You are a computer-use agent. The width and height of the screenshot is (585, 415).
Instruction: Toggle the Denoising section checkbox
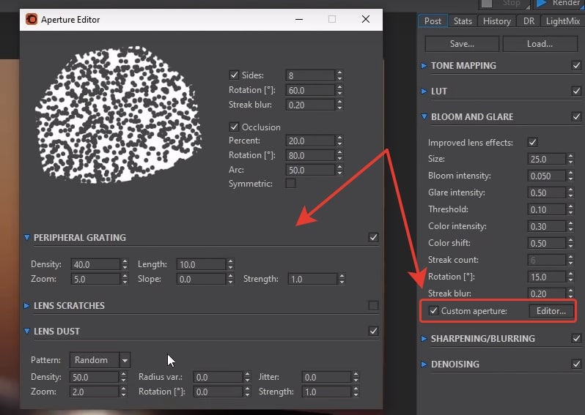click(576, 364)
